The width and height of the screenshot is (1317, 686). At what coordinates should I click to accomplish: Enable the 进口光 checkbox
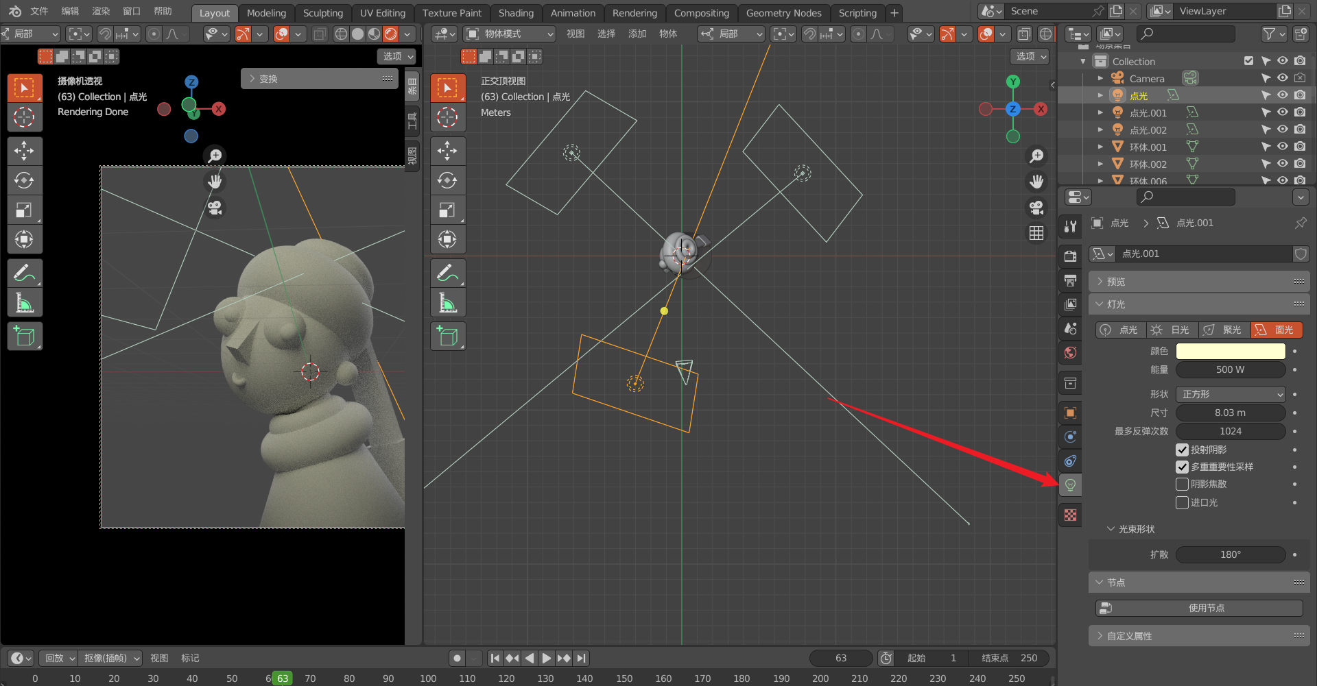coord(1182,502)
